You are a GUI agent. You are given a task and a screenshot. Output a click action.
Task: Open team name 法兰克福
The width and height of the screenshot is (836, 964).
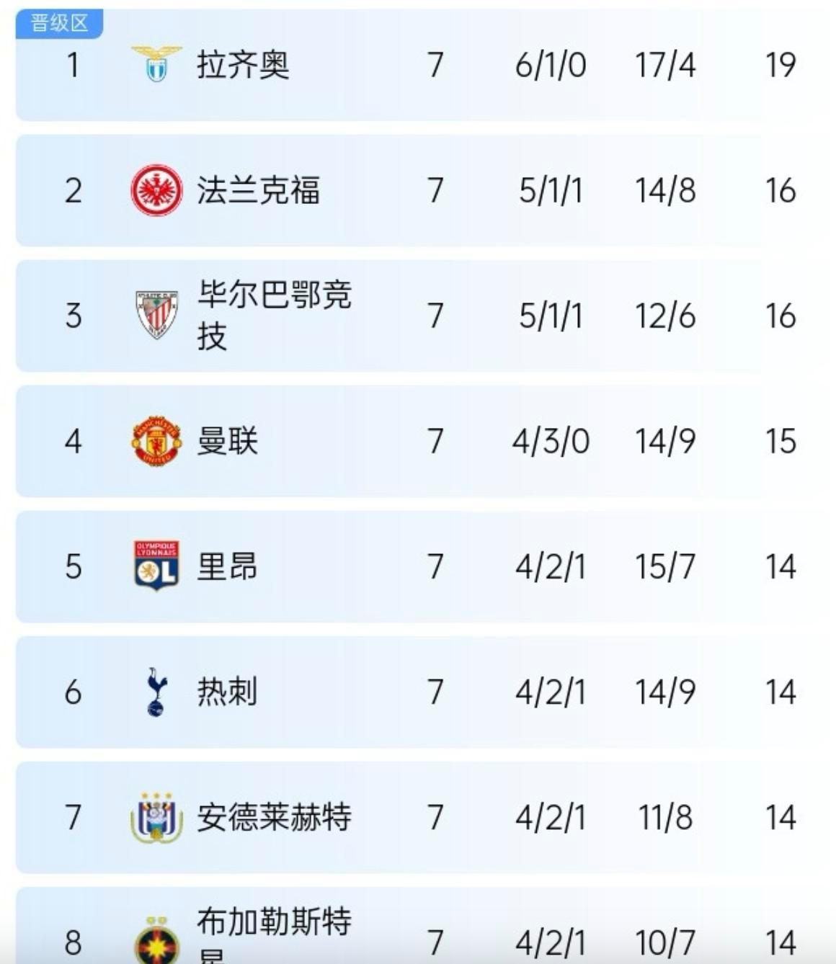(x=258, y=191)
